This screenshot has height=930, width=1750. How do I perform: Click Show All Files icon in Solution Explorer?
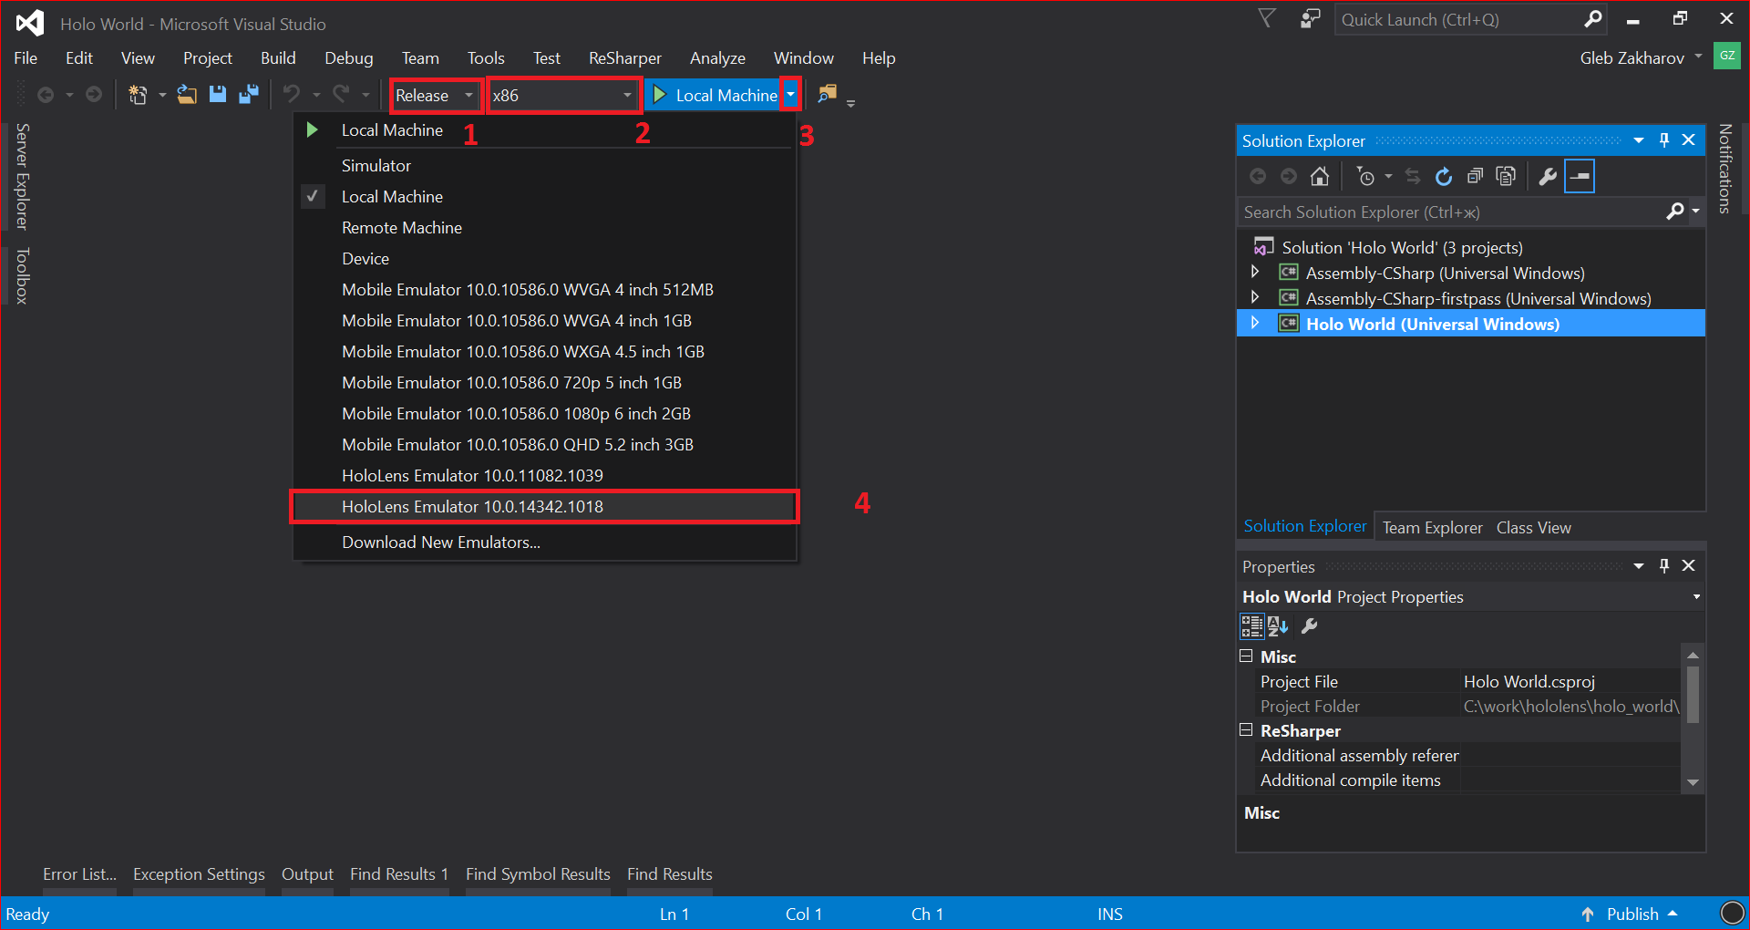1506,176
